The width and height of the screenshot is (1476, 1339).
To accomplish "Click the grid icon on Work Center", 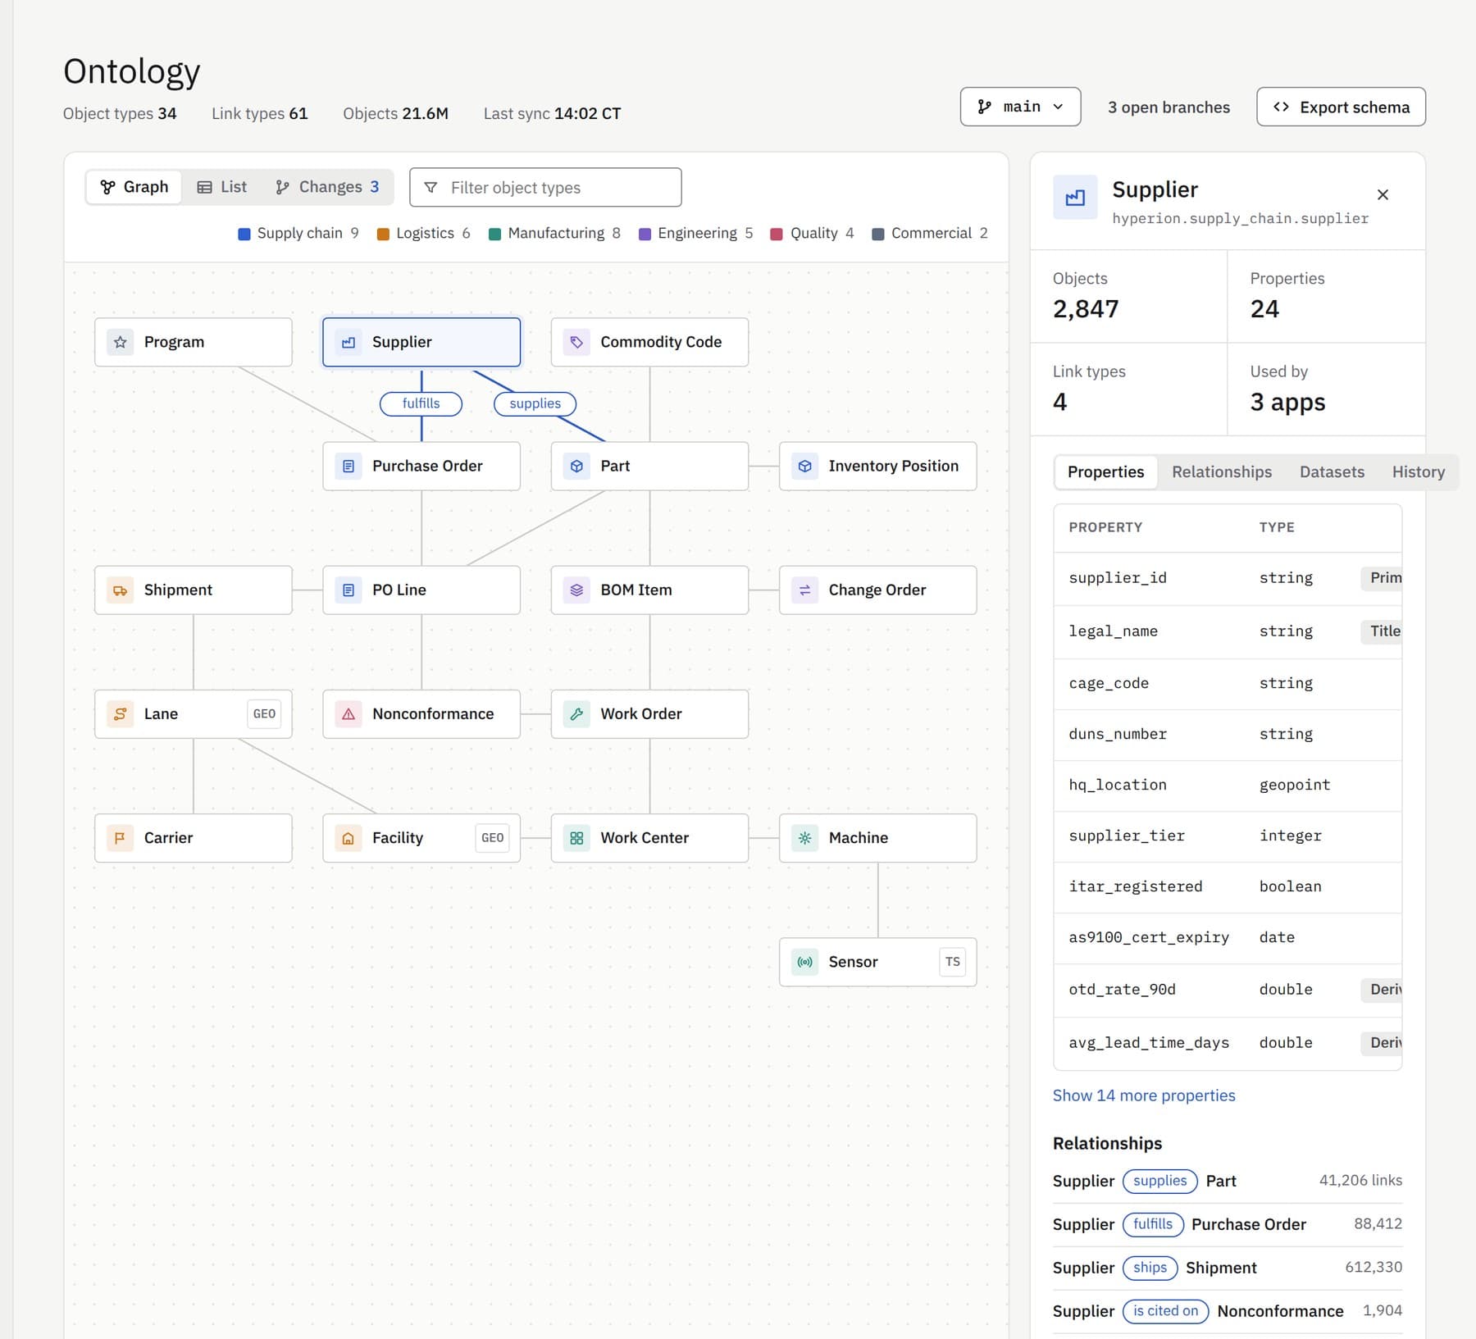I will (576, 838).
